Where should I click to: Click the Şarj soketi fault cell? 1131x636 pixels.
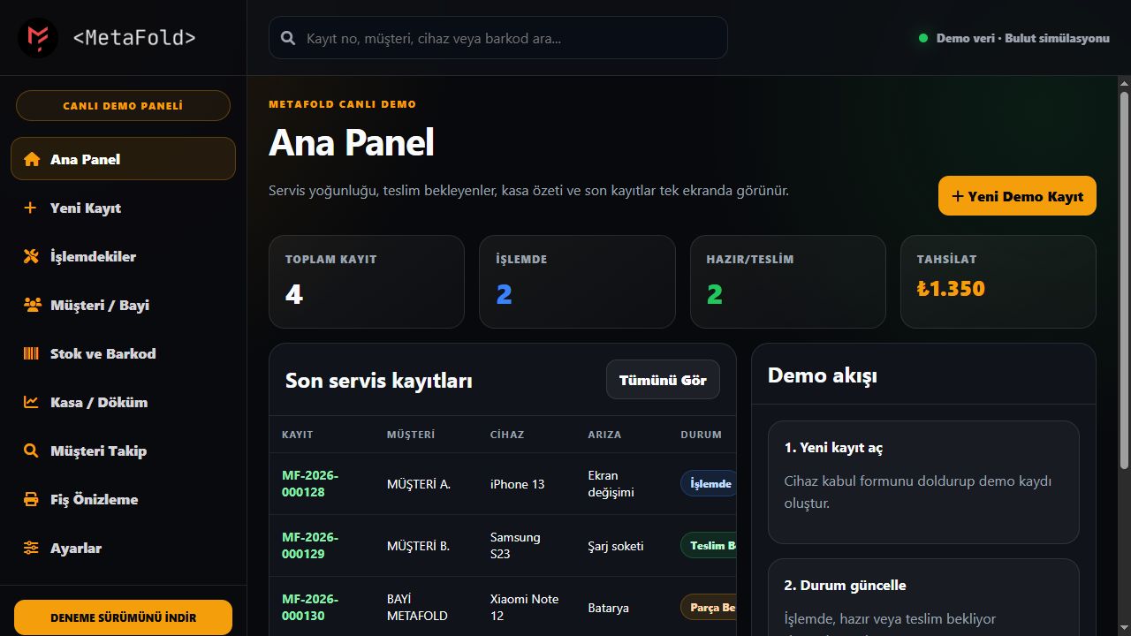pos(616,546)
